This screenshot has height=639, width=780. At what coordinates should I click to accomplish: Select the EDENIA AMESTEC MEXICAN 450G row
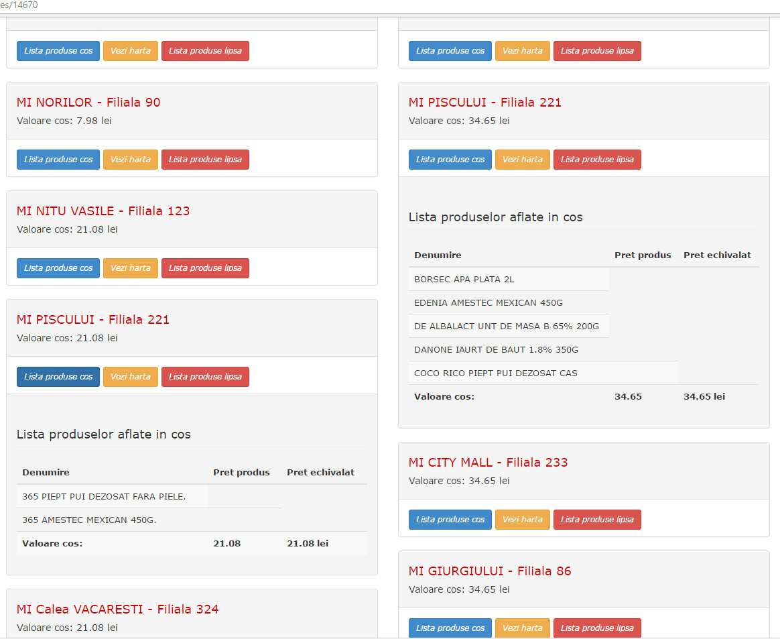coord(509,302)
